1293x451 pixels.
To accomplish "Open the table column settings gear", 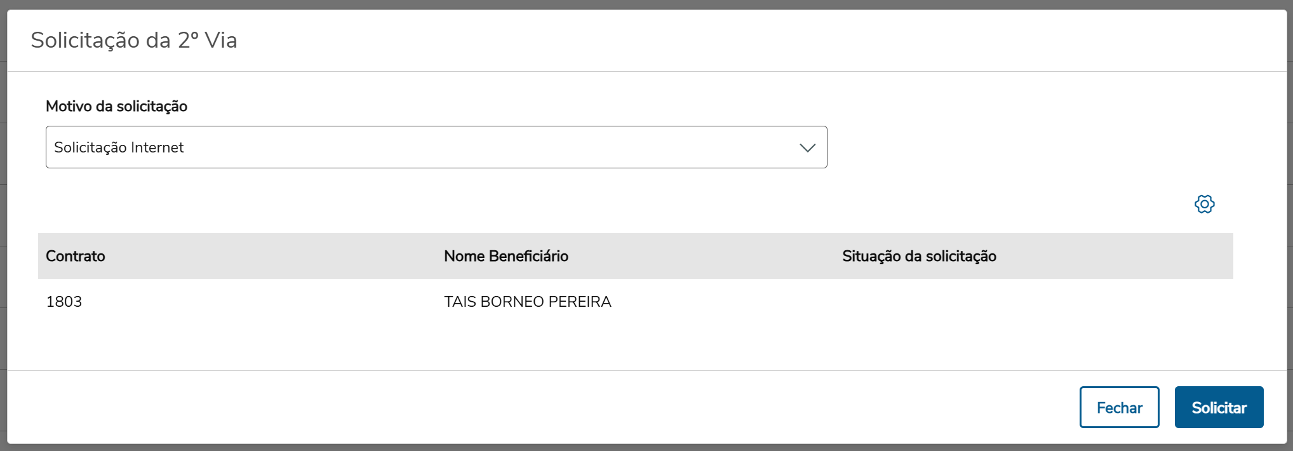I will click(1204, 204).
